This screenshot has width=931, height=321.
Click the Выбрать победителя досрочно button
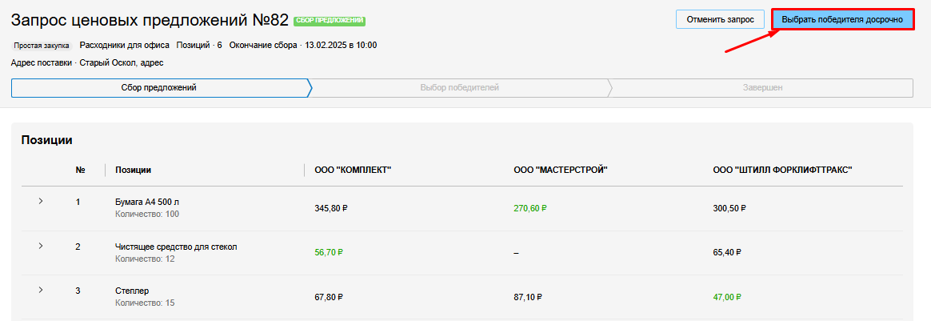pos(842,19)
